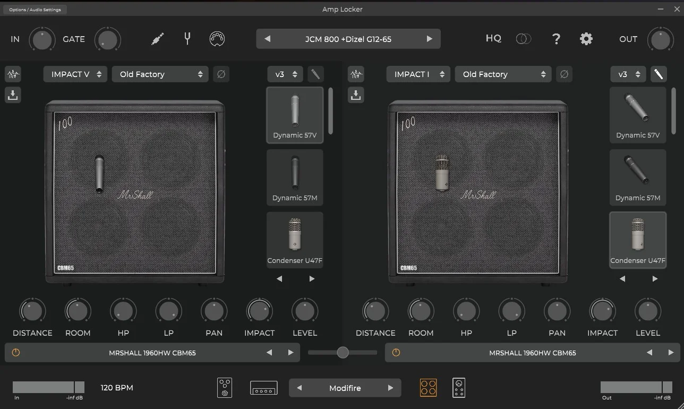
Task: Click the left cabinet DISTANCE knob
Action: (32, 311)
